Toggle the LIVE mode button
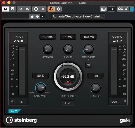The height and width of the screenshot is (128, 135). point(68,103)
